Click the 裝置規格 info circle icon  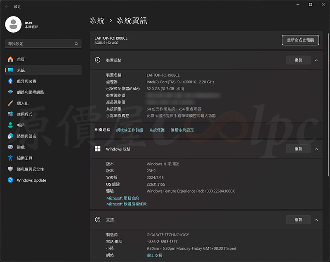[x=98, y=60]
